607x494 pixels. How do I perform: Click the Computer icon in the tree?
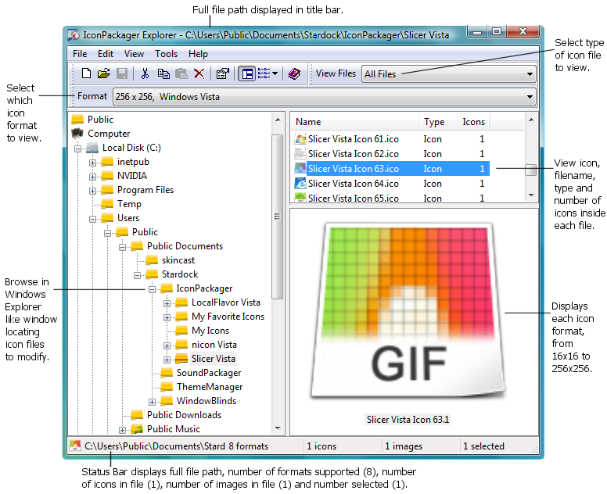click(x=77, y=134)
